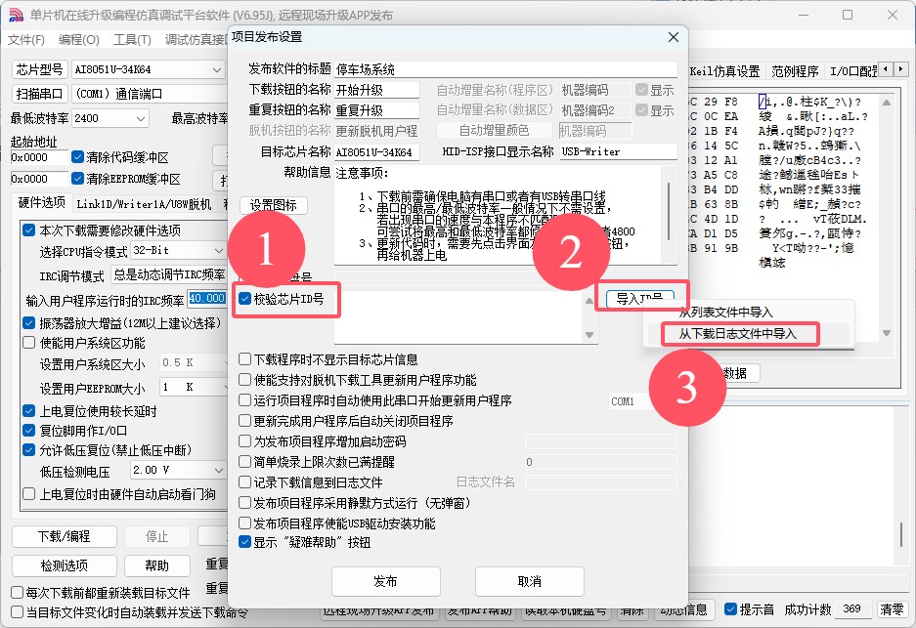Edit 发布软件的标题 field 停车场系统
Image resolution: width=916 pixels, height=628 pixels.
pyautogui.click(x=506, y=69)
